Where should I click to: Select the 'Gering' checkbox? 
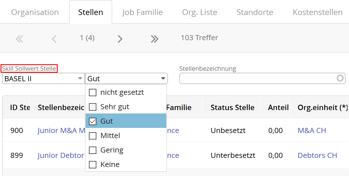93,150
